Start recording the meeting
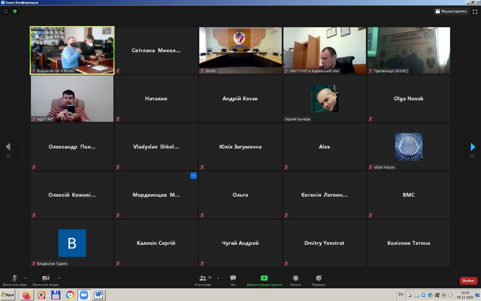This screenshot has width=481, height=301. 295,280
